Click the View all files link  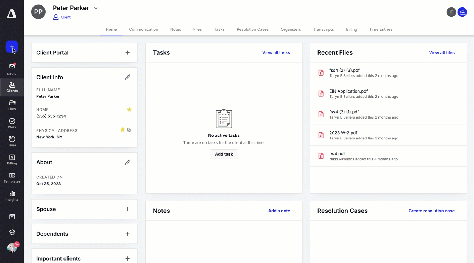(441, 53)
